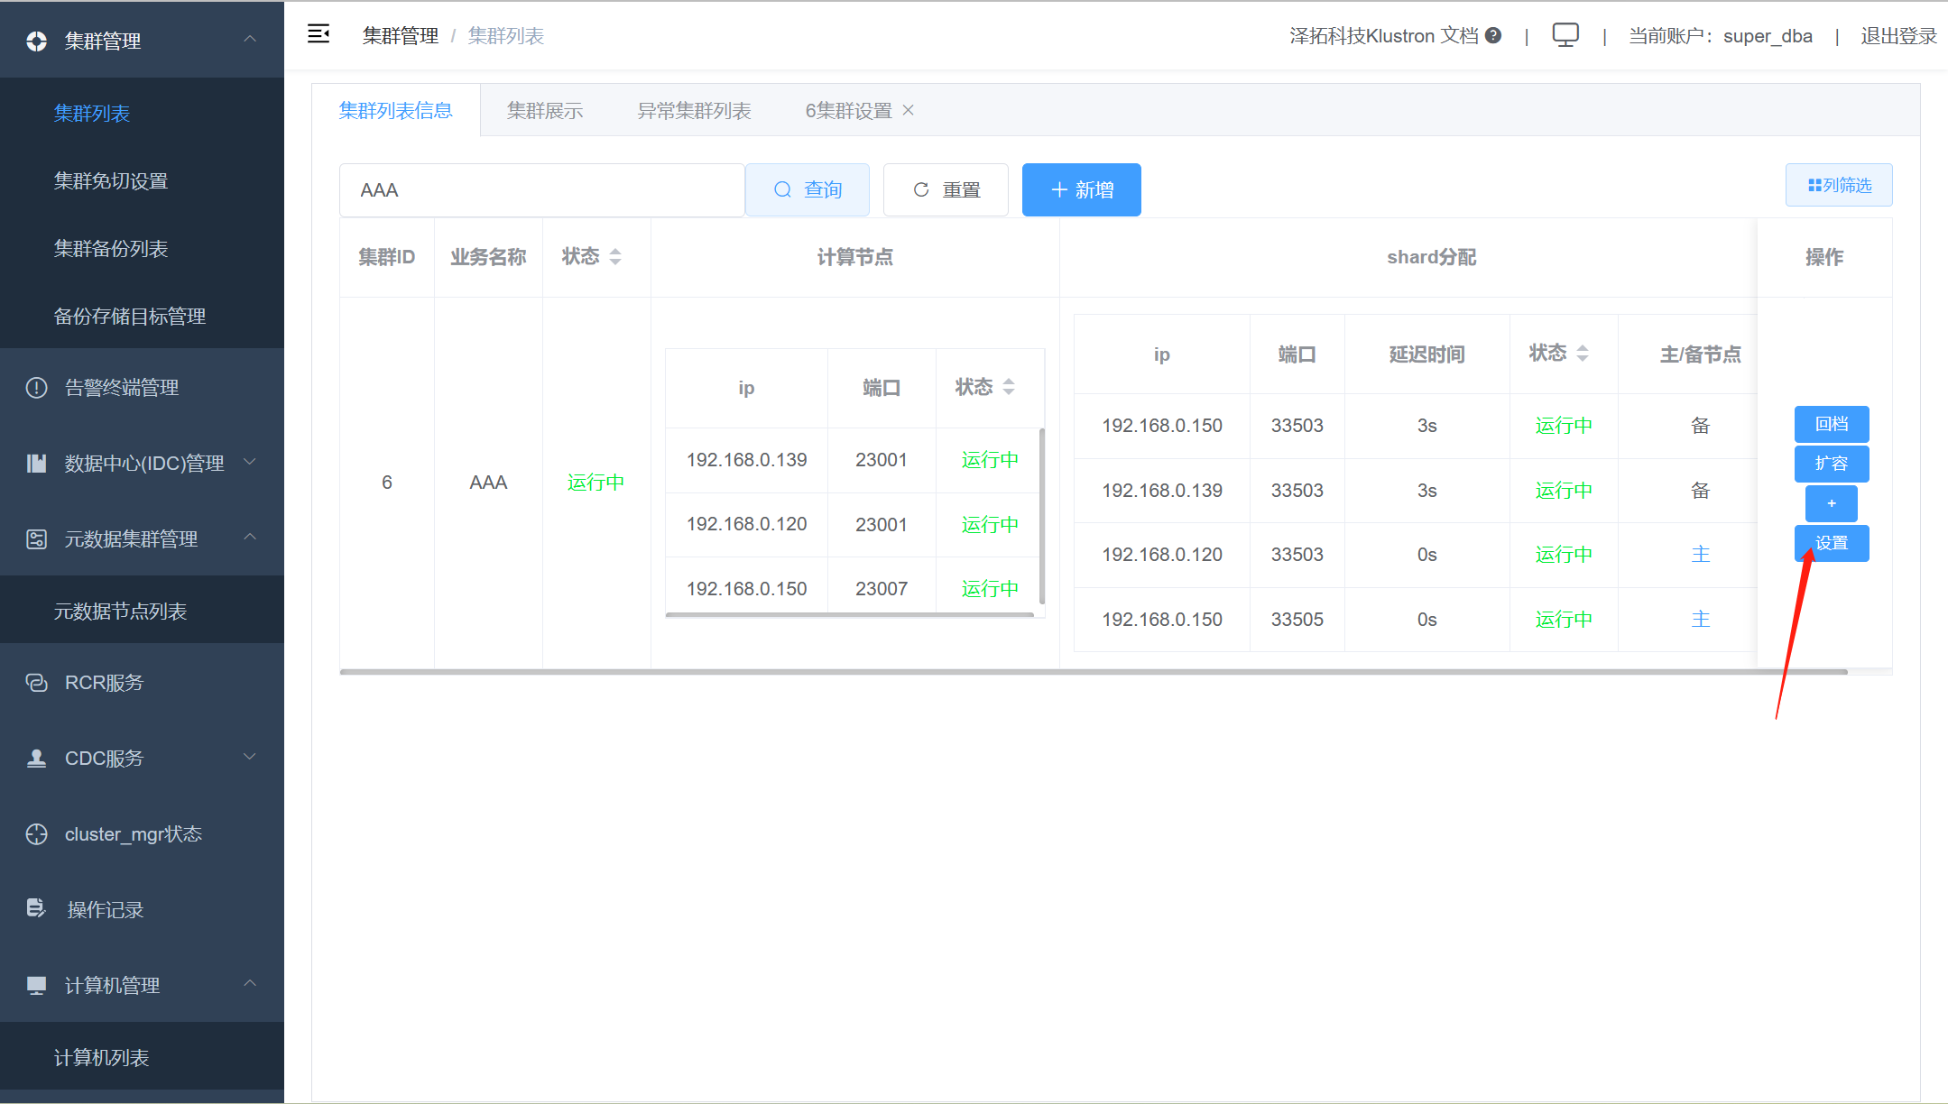Click the cluster_mgr状态 icon
This screenshot has width=1948, height=1104.
(x=36, y=834)
